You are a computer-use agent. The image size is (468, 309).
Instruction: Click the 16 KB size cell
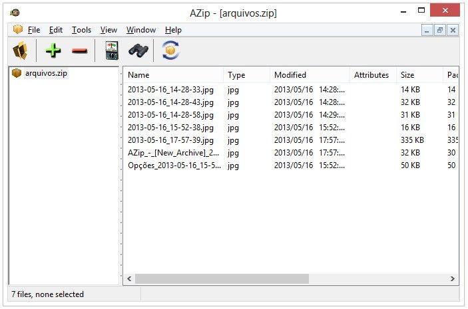click(410, 128)
